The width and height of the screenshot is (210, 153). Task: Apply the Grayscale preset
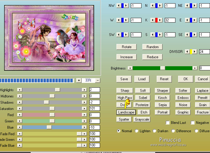click(x=142, y=119)
